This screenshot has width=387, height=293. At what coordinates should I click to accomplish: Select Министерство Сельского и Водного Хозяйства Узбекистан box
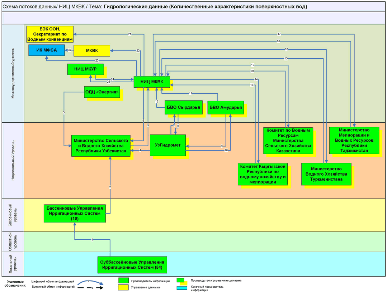pyautogui.click(x=101, y=146)
